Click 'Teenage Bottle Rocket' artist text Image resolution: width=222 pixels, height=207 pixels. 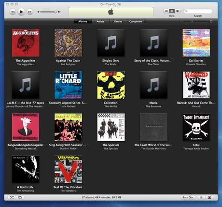tap(196, 148)
